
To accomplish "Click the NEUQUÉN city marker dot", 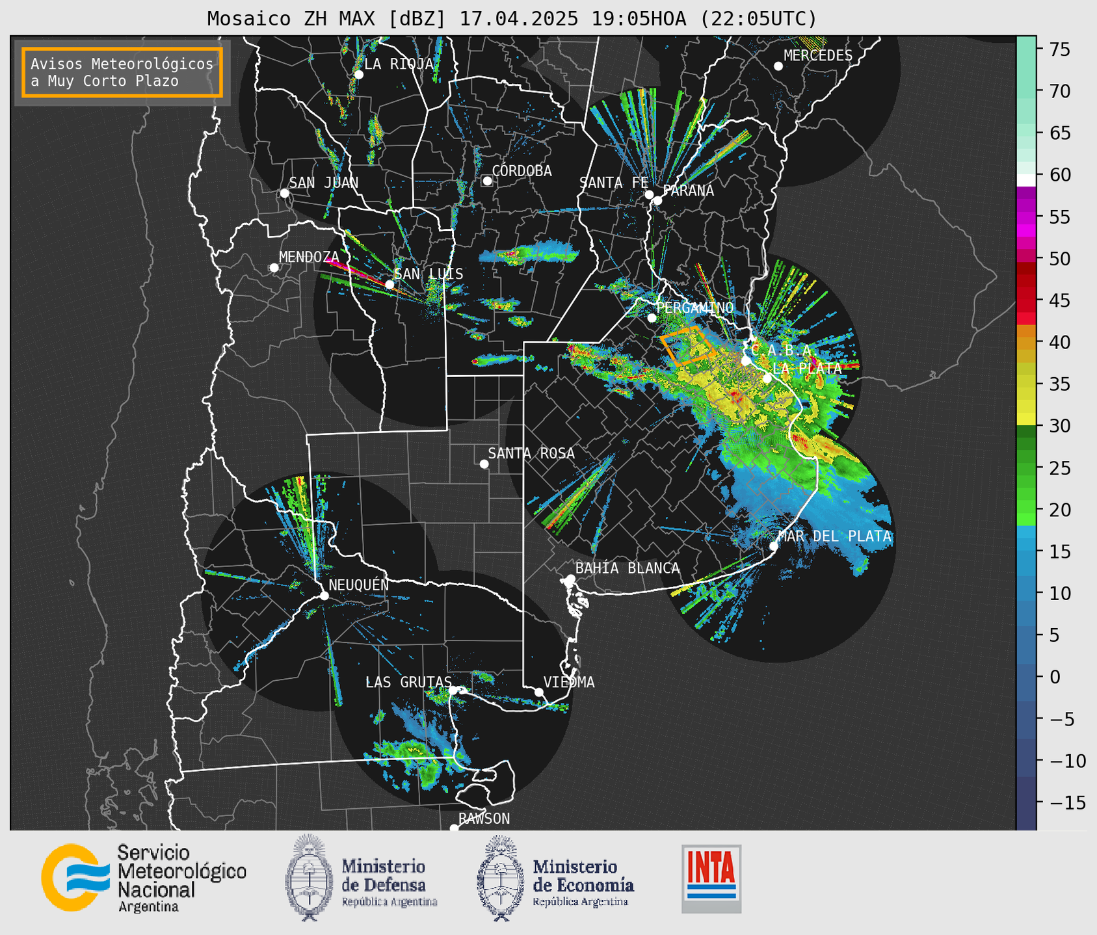I will 324,596.
